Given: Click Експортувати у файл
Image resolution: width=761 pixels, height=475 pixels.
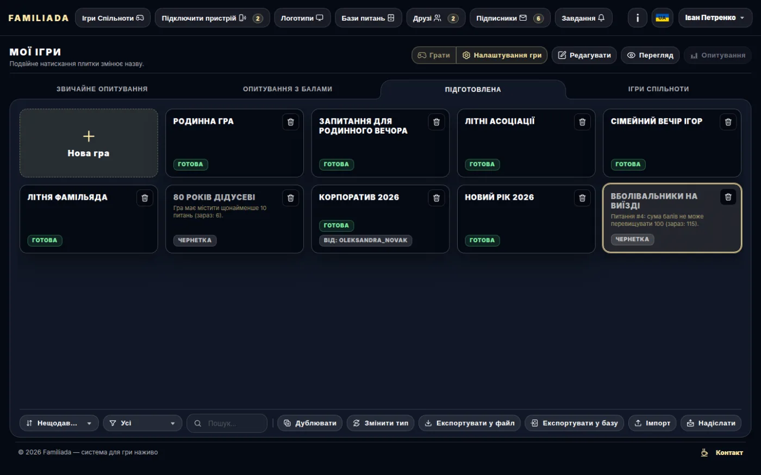Looking at the screenshot, I should pyautogui.click(x=470, y=423).
